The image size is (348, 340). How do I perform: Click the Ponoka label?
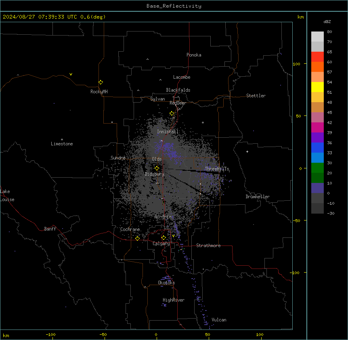coord(194,55)
